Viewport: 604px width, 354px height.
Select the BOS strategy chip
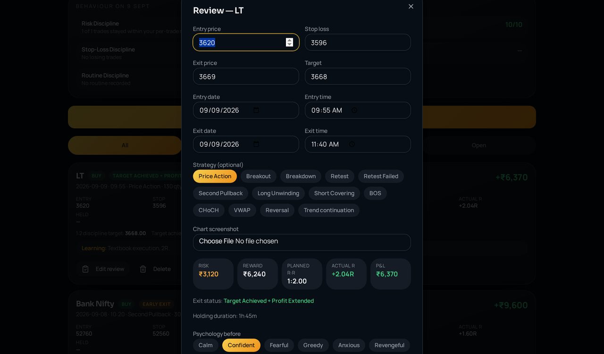375,193
